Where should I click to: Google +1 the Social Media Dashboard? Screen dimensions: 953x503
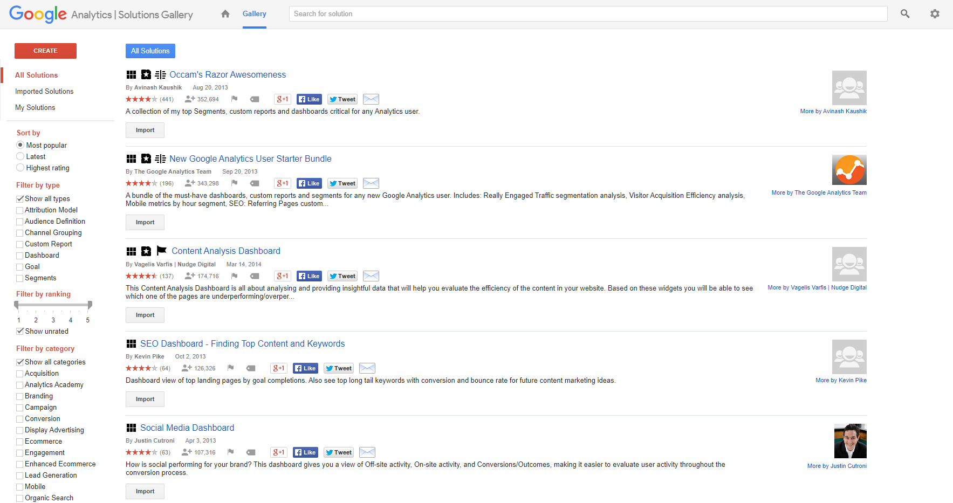(x=279, y=452)
